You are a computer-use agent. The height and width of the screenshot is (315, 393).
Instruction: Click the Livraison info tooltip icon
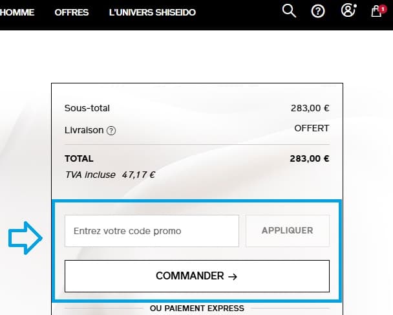(111, 131)
